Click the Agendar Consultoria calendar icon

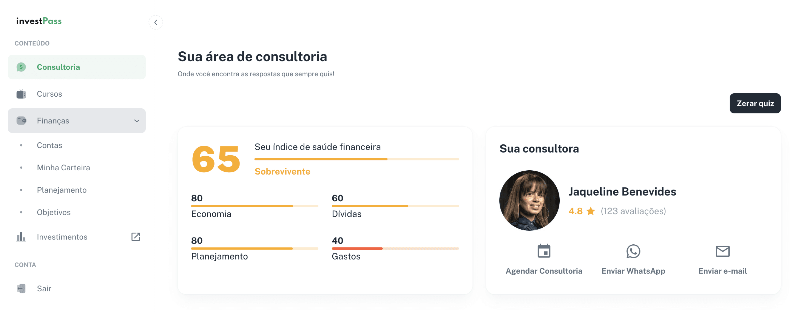[x=544, y=251]
